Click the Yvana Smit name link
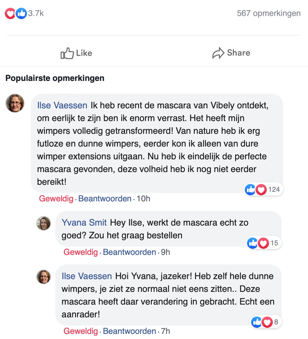The height and width of the screenshot is (339, 308). (x=84, y=222)
